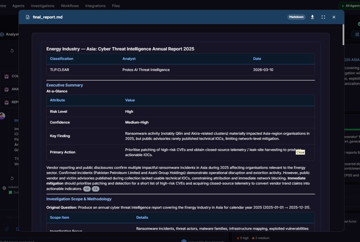Image resolution: width=360 pixels, height=242 pixels.
Task: Click the report title heading
Action: coord(120,49)
